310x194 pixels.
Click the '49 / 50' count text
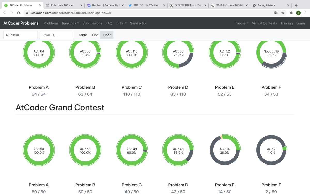(132, 192)
